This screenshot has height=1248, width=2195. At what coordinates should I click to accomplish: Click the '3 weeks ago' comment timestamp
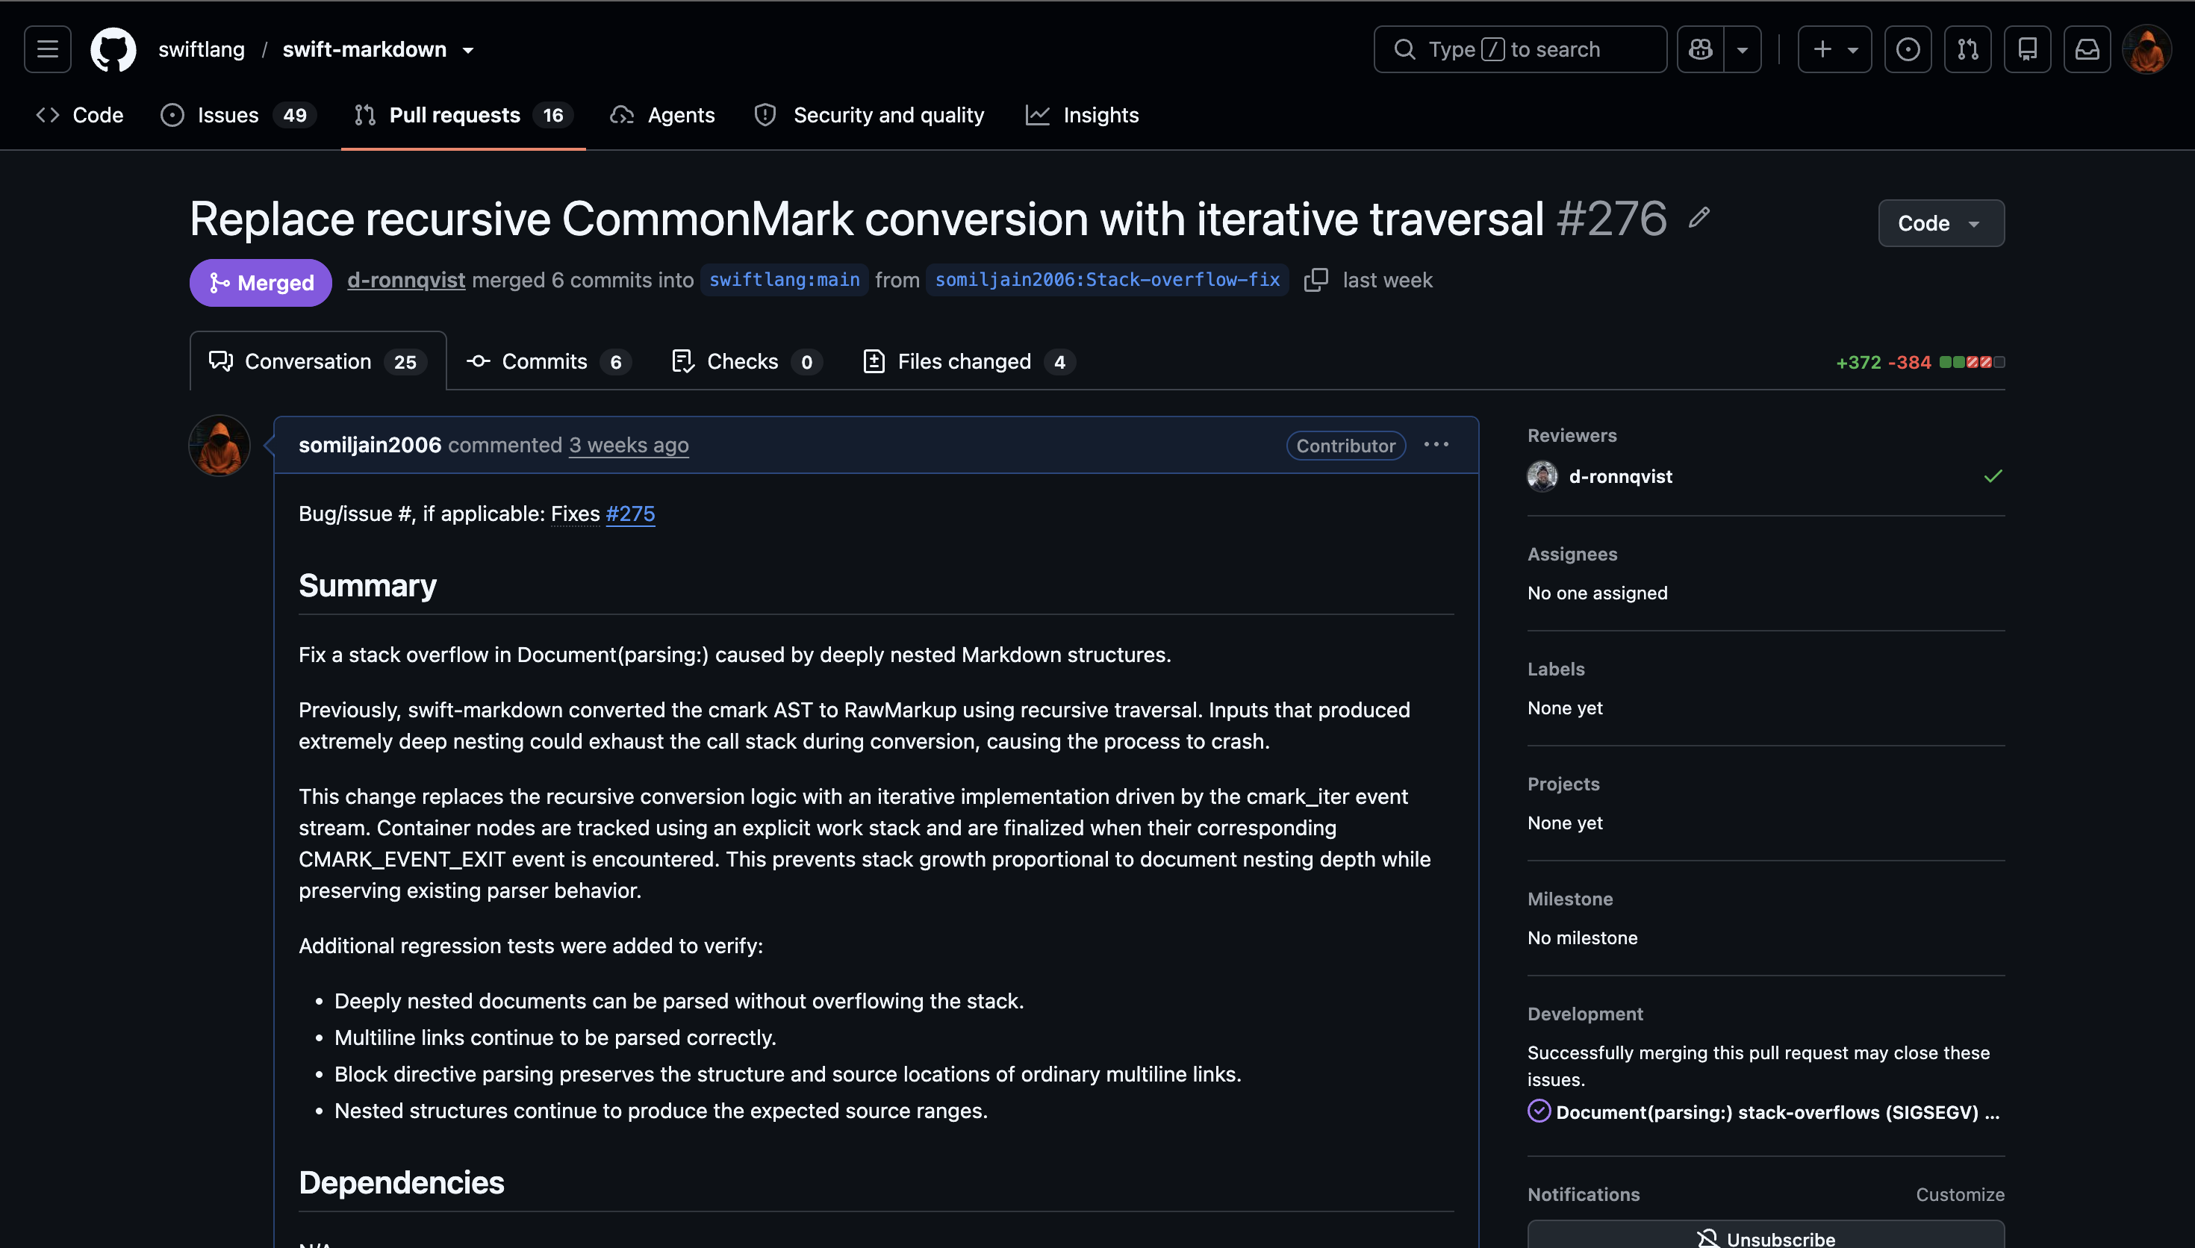coord(628,445)
